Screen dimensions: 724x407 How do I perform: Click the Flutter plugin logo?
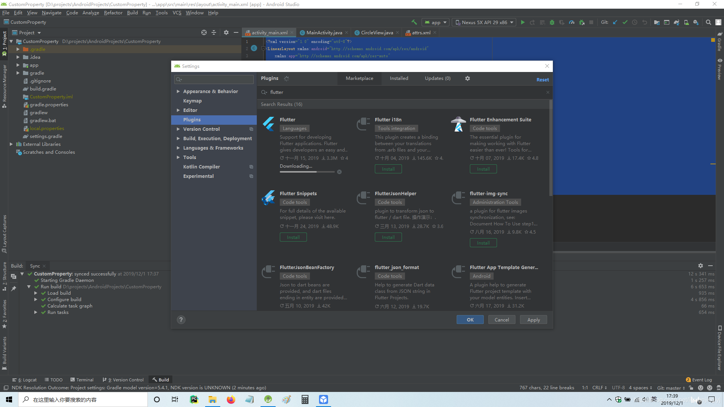(x=268, y=124)
